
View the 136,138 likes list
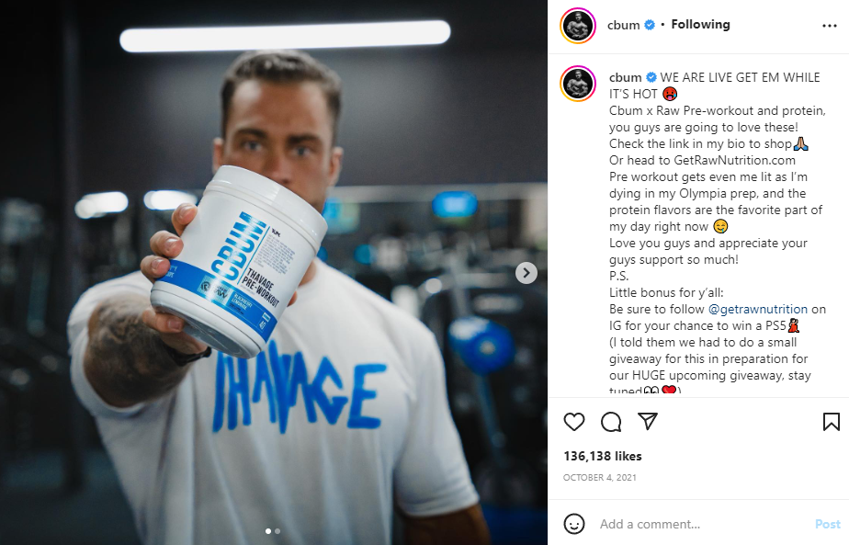pyautogui.click(x=602, y=456)
